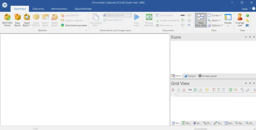256x130 pixels.
Task: Close the Grid View panel
Action: pos(254,83)
